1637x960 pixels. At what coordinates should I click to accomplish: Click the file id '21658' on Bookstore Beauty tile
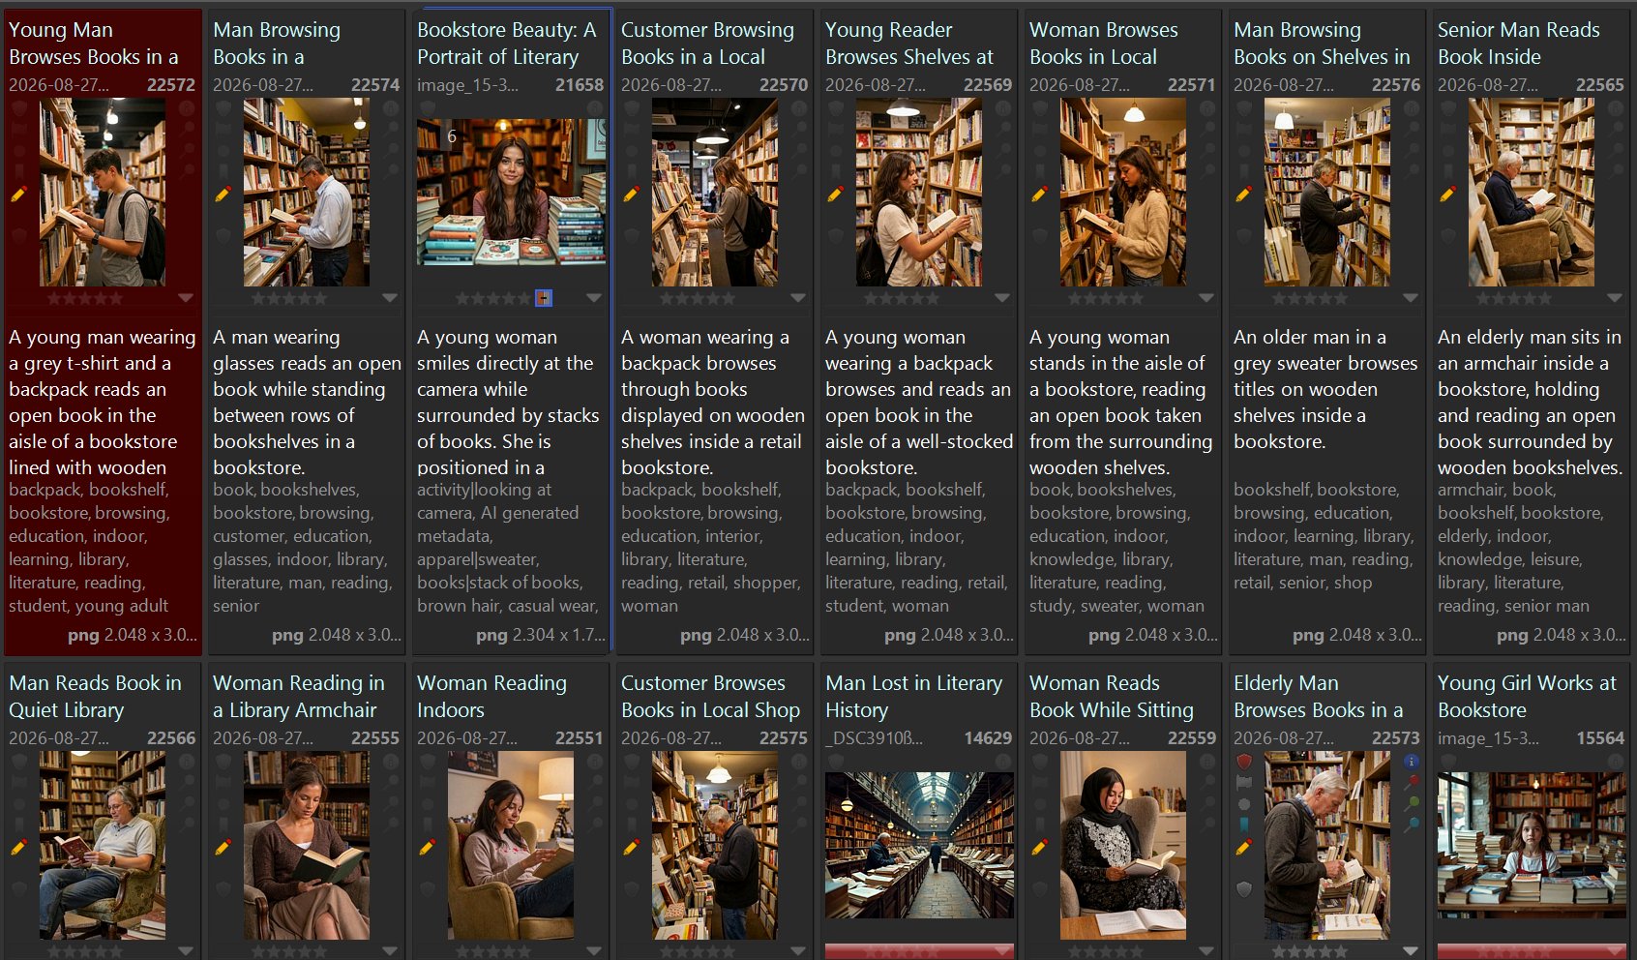(580, 85)
